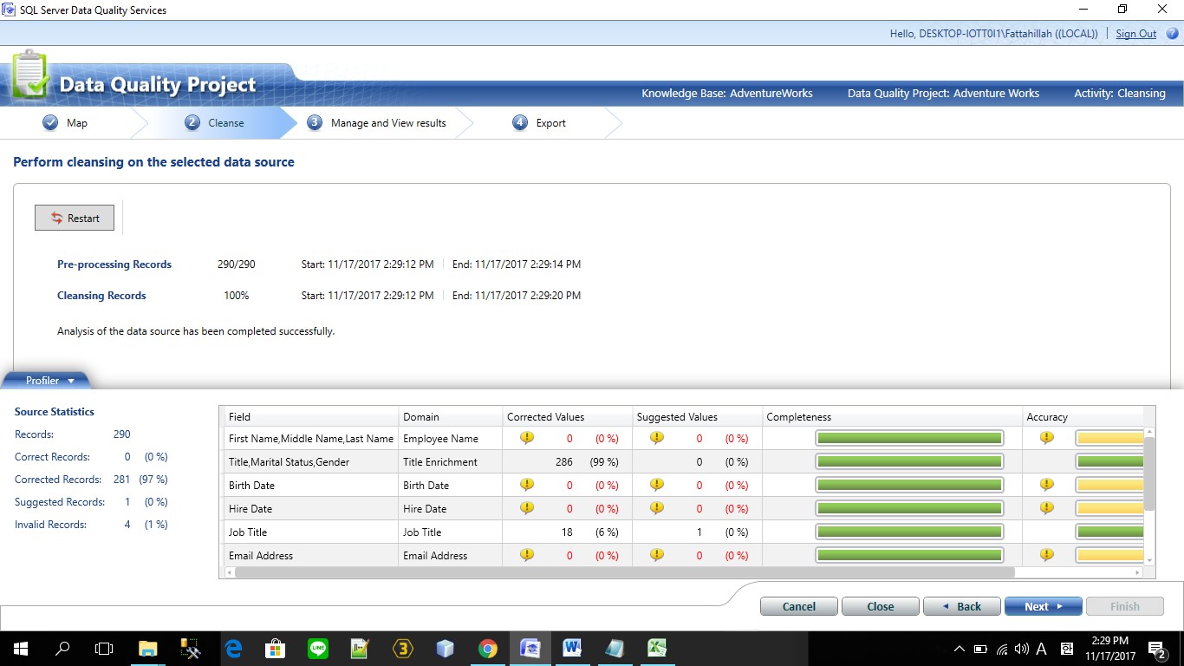Click the profiler table vertical scrollbar thumb
Screen dimensions: 1184x666
[1149, 473]
